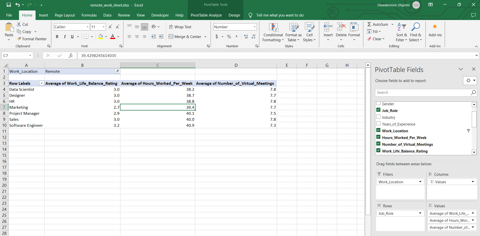This screenshot has height=236, width=480.
Task: Open Sort & Filter options
Action: tap(401, 32)
